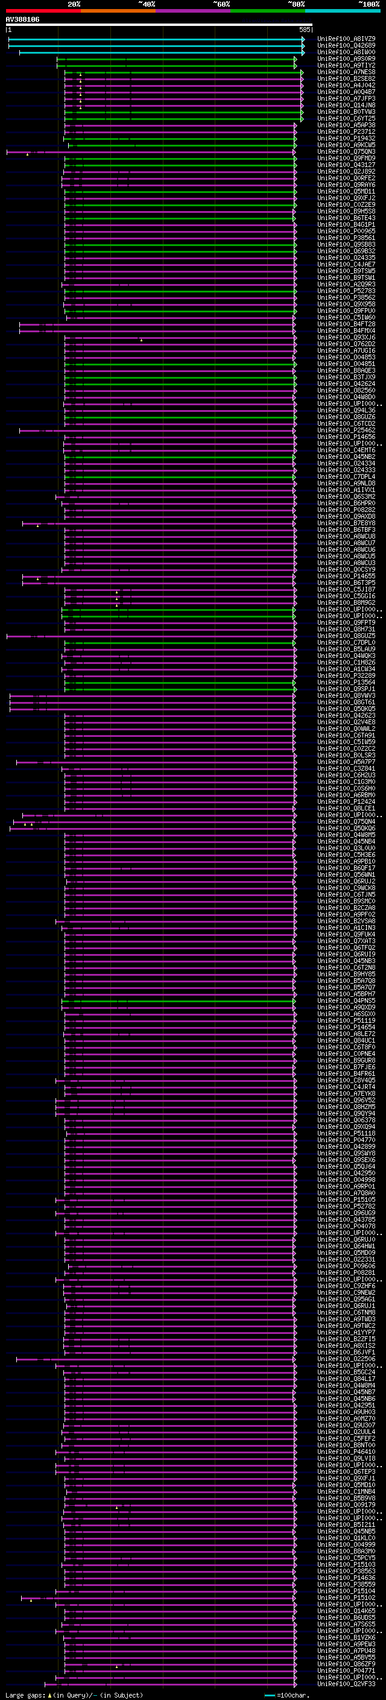This screenshot has height=1700, width=386.
Task: Open hit UniRef100_A9S0R9 label
Action: pos(346,58)
